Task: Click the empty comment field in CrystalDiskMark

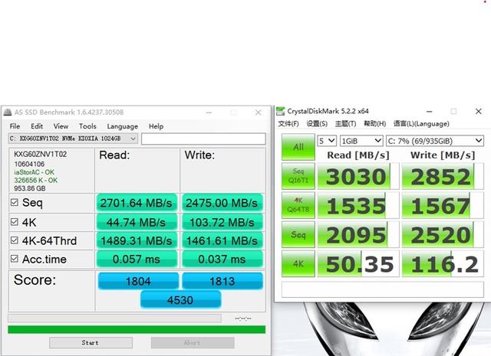Action: pyautogui.click(x=383, y=289)
